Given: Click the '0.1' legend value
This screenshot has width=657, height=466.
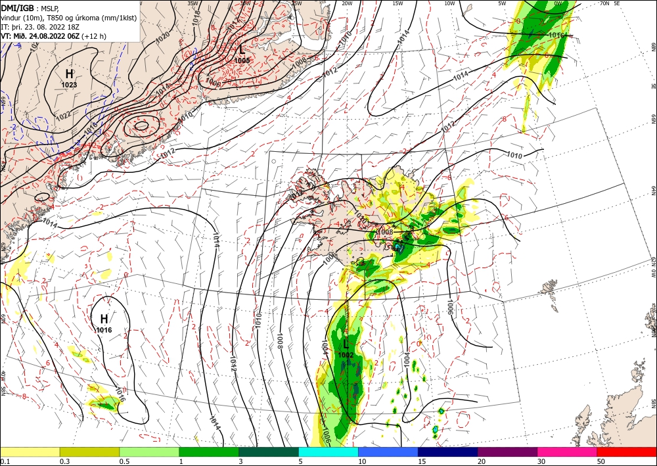Looking at the screenshot, I should 4,461.
